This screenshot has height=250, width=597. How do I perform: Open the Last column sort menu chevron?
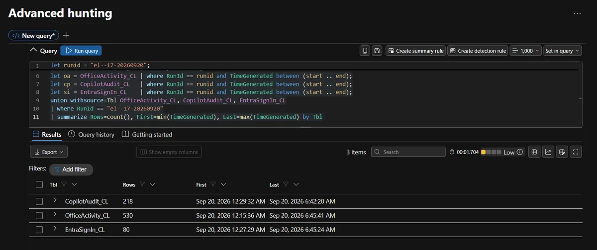pyautogui.click(x=296, y=184)
